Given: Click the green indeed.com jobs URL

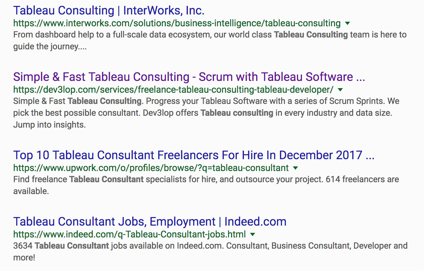Looking at the screenshot, I should [x=130, y=234].
